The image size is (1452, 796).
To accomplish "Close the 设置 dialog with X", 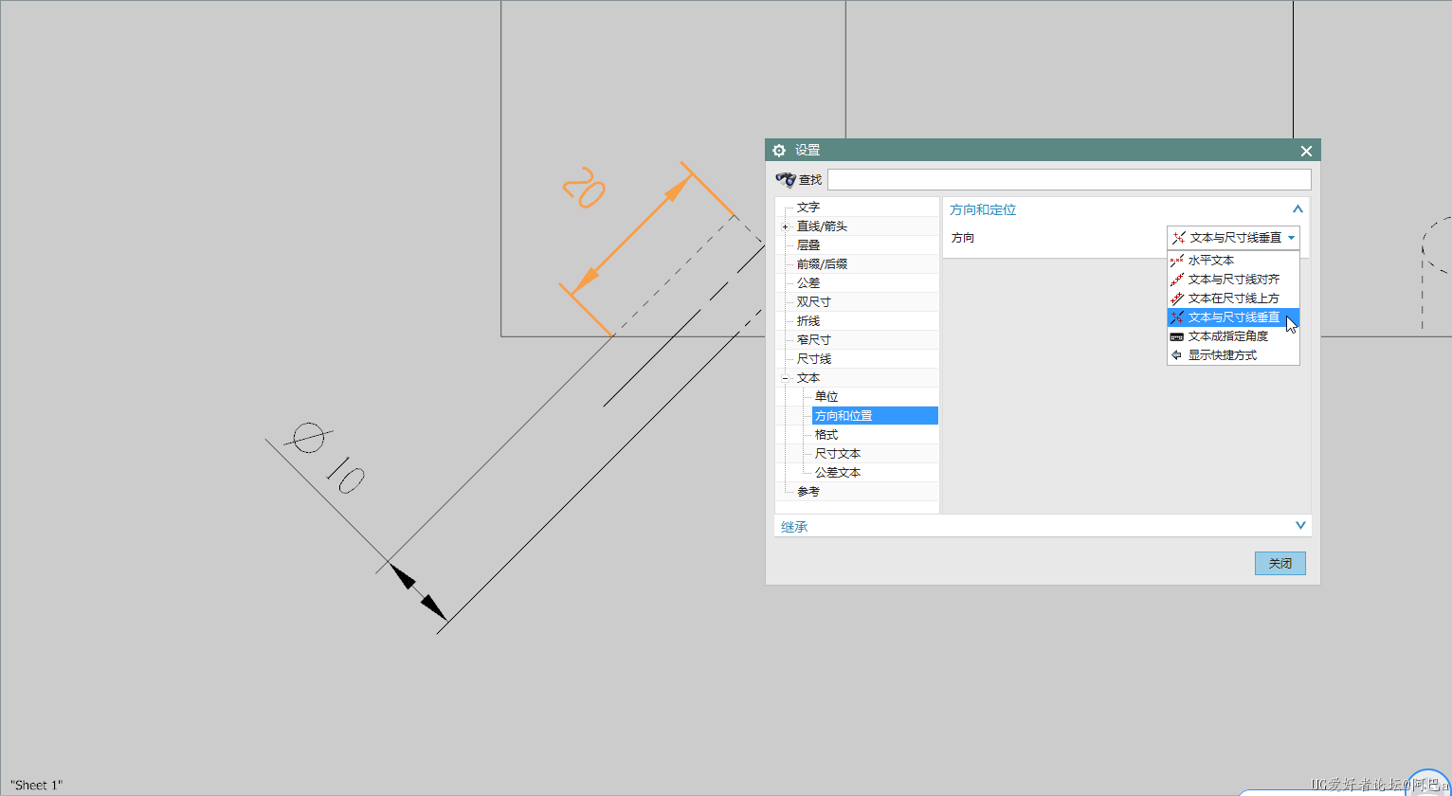I will point(1306,151).
